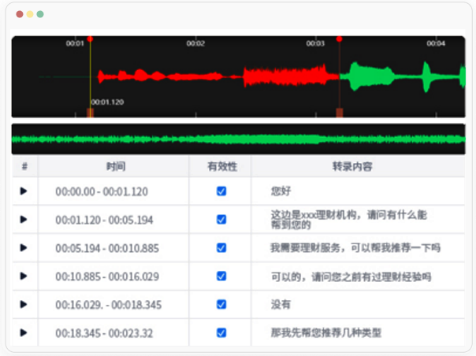Click the overview waveform strip below the main waveform

238,139
